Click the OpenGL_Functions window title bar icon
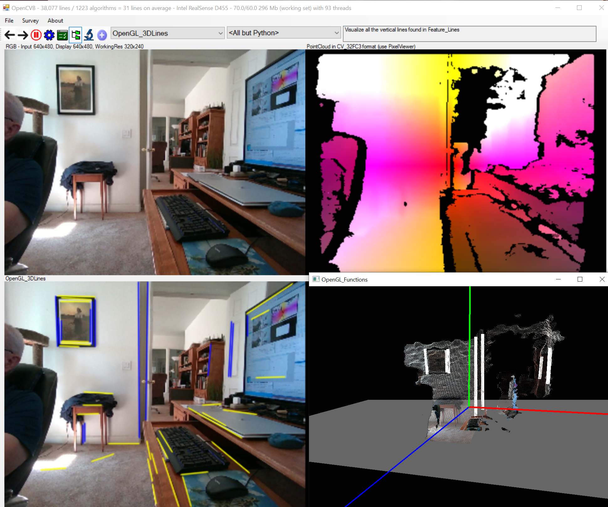The image size is (608, 507). tap(316, 279)
